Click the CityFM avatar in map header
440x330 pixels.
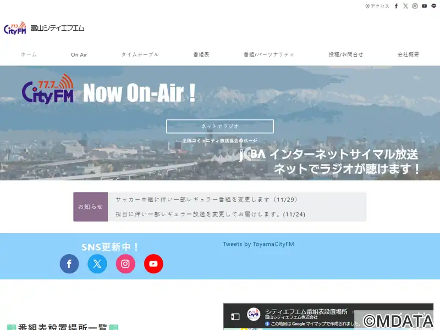click(254, 314)
